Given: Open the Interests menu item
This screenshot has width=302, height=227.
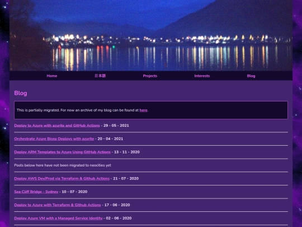Looking at the screenshot, I should pyautogui.click(x=202, y=76).
